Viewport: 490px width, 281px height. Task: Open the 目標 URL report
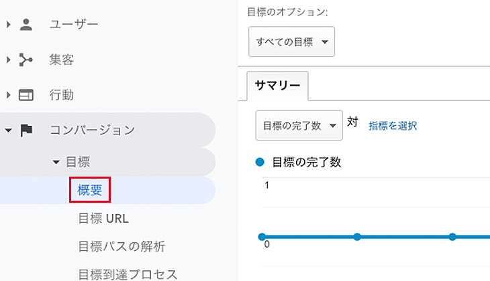point(103,218)
